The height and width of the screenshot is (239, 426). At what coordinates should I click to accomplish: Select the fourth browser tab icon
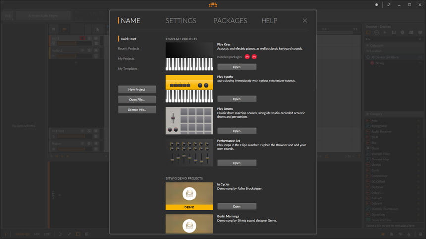[x=394, y=32]
